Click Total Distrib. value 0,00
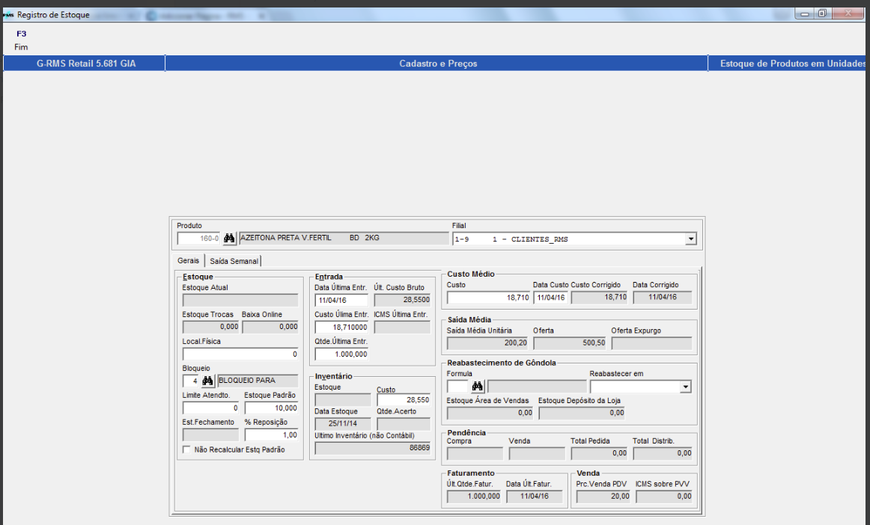 click(663, 453)
